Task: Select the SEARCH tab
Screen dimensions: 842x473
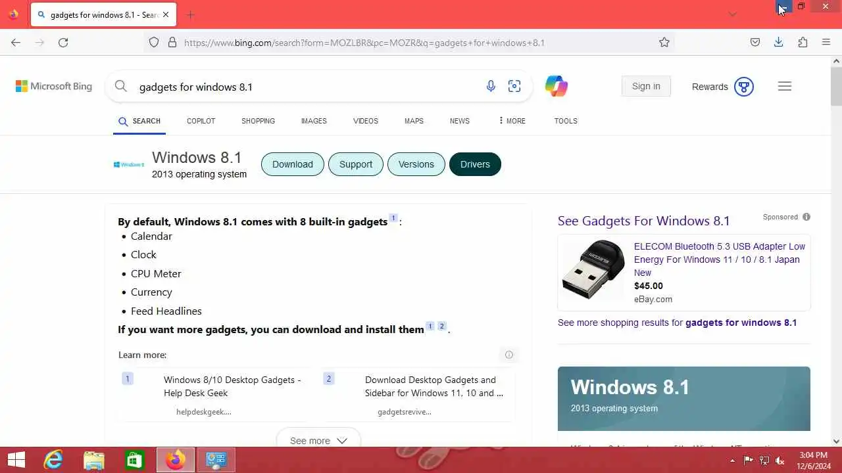Action: [x=139, y=121]
